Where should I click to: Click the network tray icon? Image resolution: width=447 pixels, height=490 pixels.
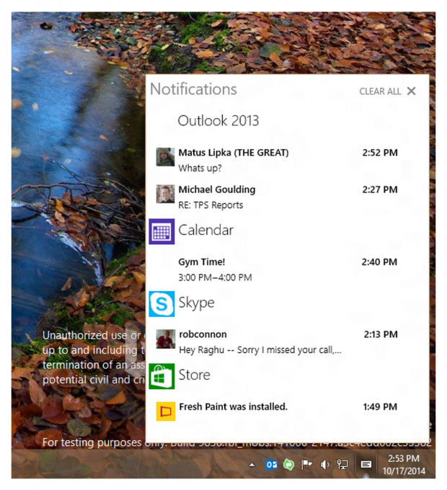(x=342, y=465)
